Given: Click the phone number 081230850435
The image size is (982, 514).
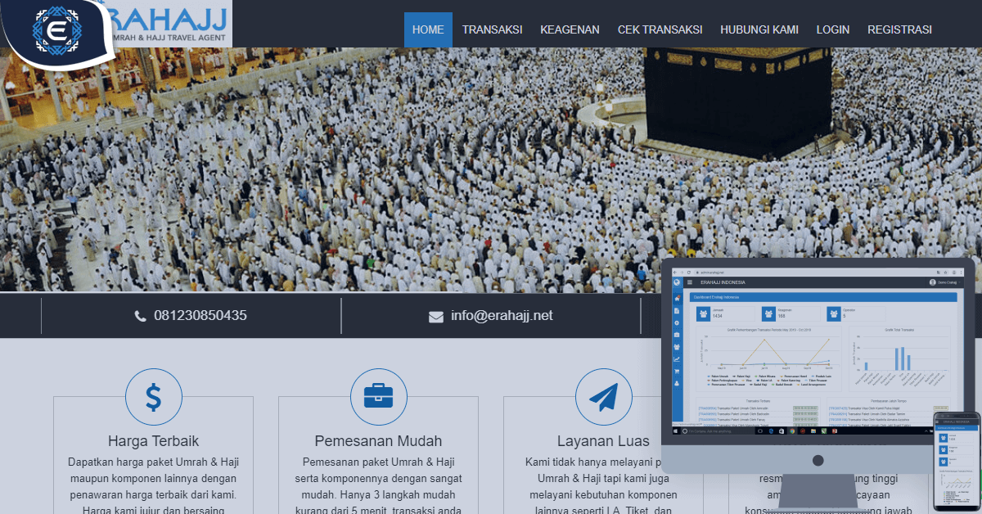Looking at the screenshot, I should [x=200, y=315].
